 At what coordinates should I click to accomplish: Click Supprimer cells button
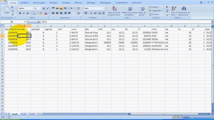coord(156,11)
